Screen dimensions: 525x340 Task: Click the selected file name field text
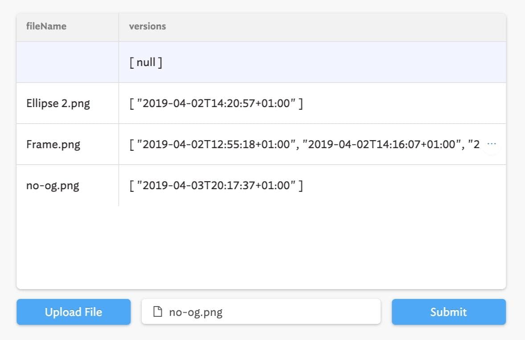[x=196, y=312]
